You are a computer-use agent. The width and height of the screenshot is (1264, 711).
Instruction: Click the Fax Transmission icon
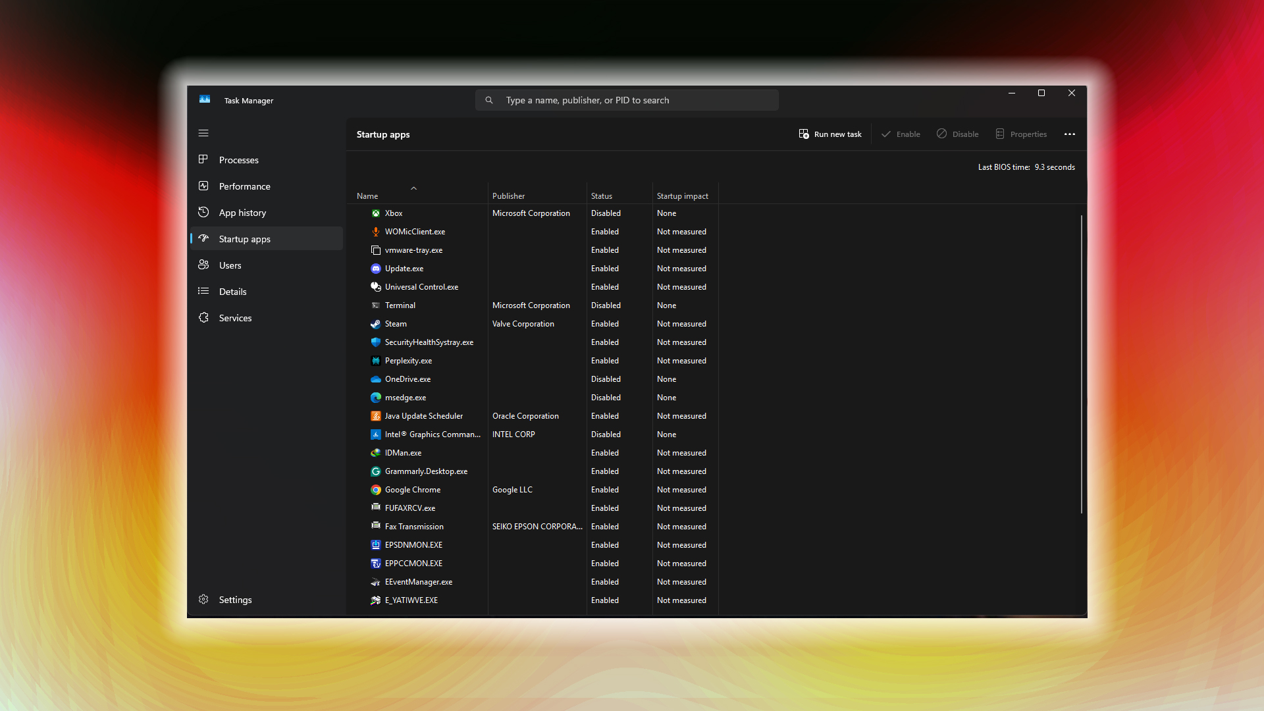click(x=375, y=527)
